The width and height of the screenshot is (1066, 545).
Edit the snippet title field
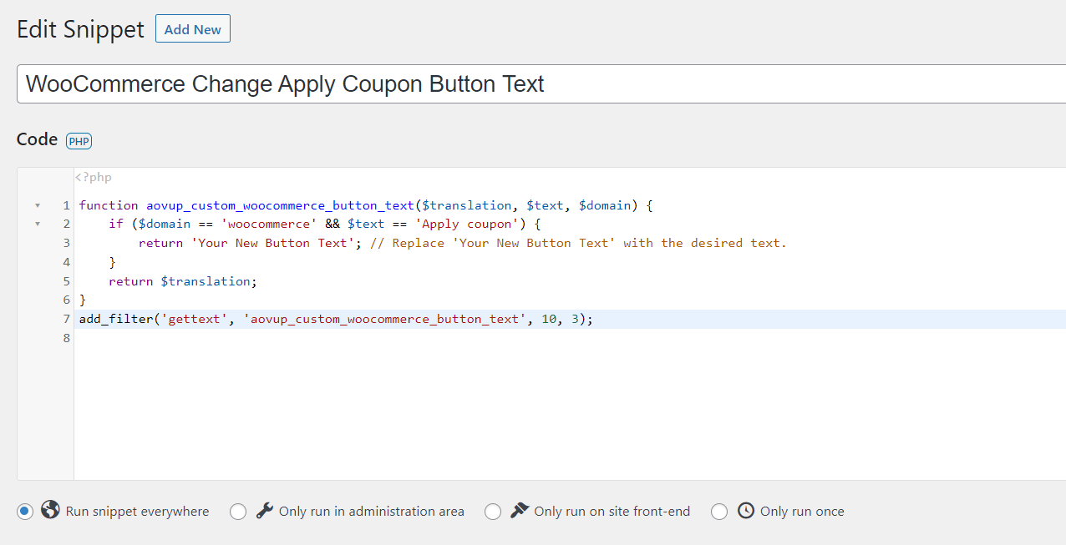pyautogui.click(x=541, y=83)
